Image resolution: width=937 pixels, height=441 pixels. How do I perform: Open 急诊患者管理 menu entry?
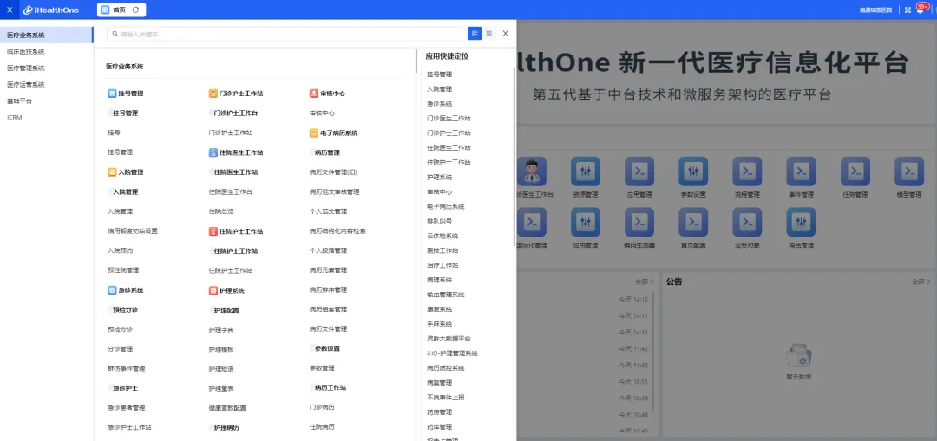pos(126,408)
